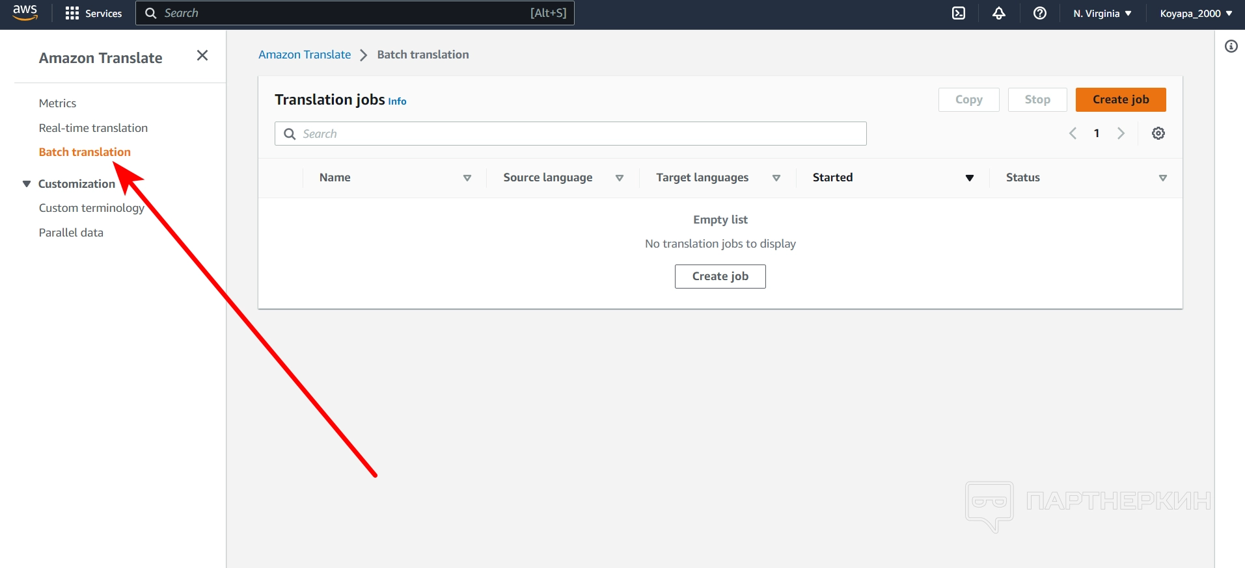Screen dimensions: 1245x568
Task: Click the Started column header
Action: pyautogui.click(x=832, y=177)
